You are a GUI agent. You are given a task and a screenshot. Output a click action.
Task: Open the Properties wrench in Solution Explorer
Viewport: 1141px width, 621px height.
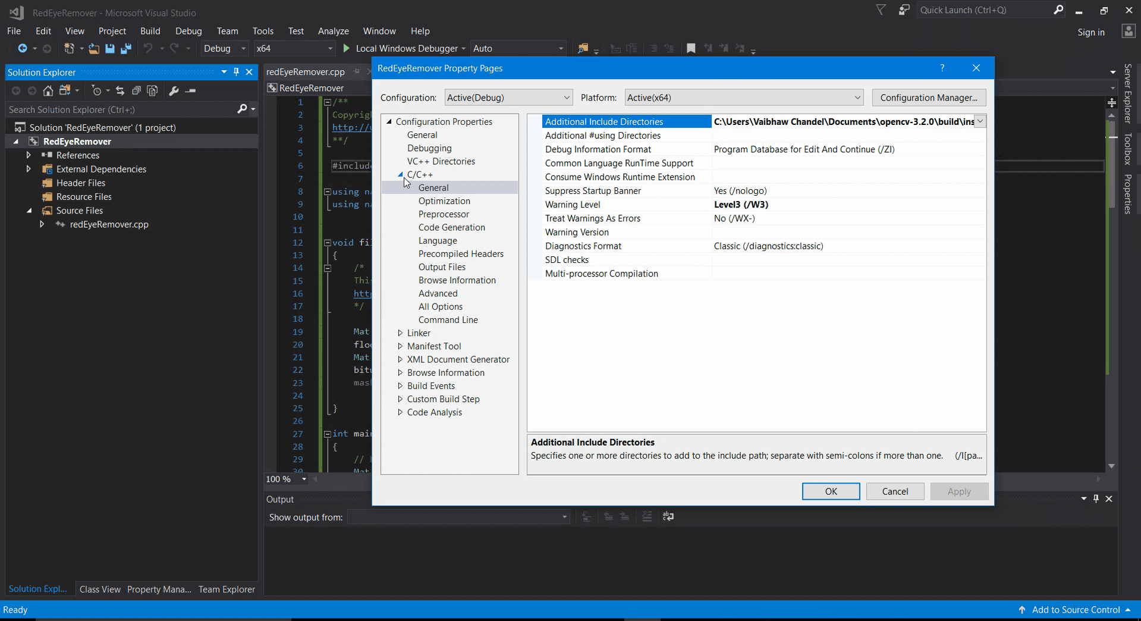pos(174,90)
